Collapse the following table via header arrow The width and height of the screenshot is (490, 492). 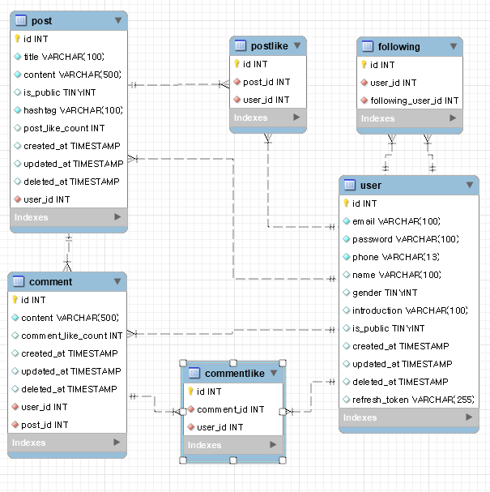454,46
